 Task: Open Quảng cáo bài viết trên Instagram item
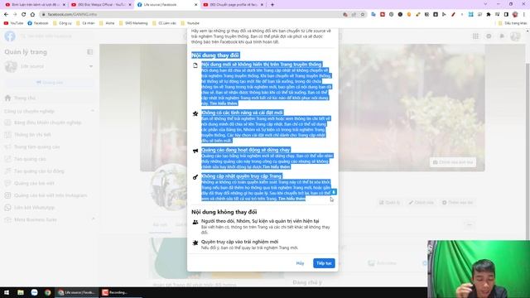click(51, 195)
